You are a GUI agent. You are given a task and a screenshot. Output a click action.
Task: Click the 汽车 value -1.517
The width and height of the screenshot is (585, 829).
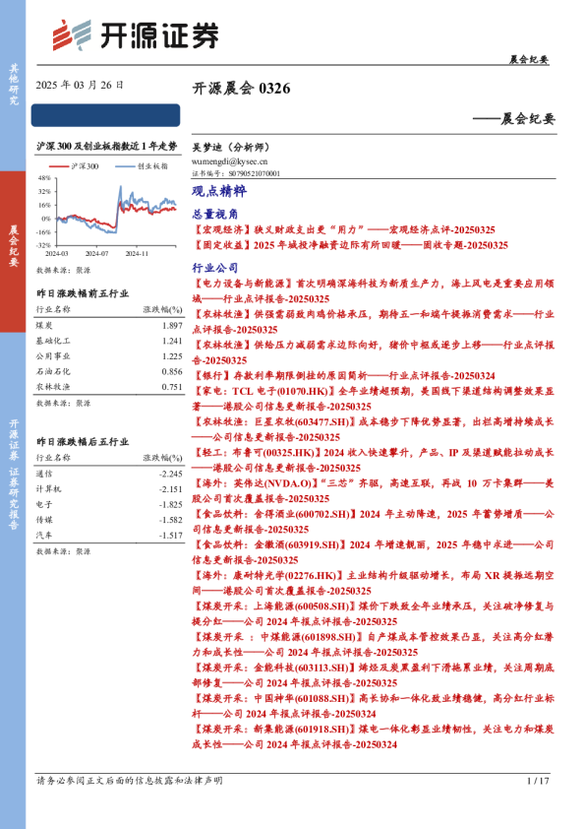(x=170, y=535)
